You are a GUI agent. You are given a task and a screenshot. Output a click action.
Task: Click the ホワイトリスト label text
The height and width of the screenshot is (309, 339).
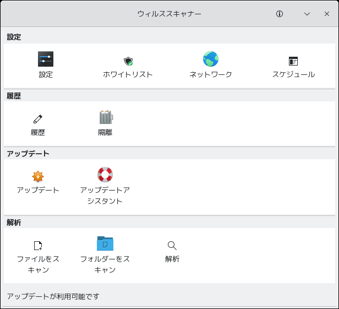128,74
